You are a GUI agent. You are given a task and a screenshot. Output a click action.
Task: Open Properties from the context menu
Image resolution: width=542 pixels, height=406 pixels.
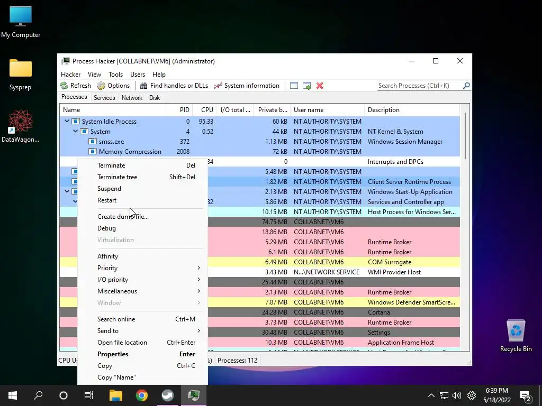(x=143, y=354)
